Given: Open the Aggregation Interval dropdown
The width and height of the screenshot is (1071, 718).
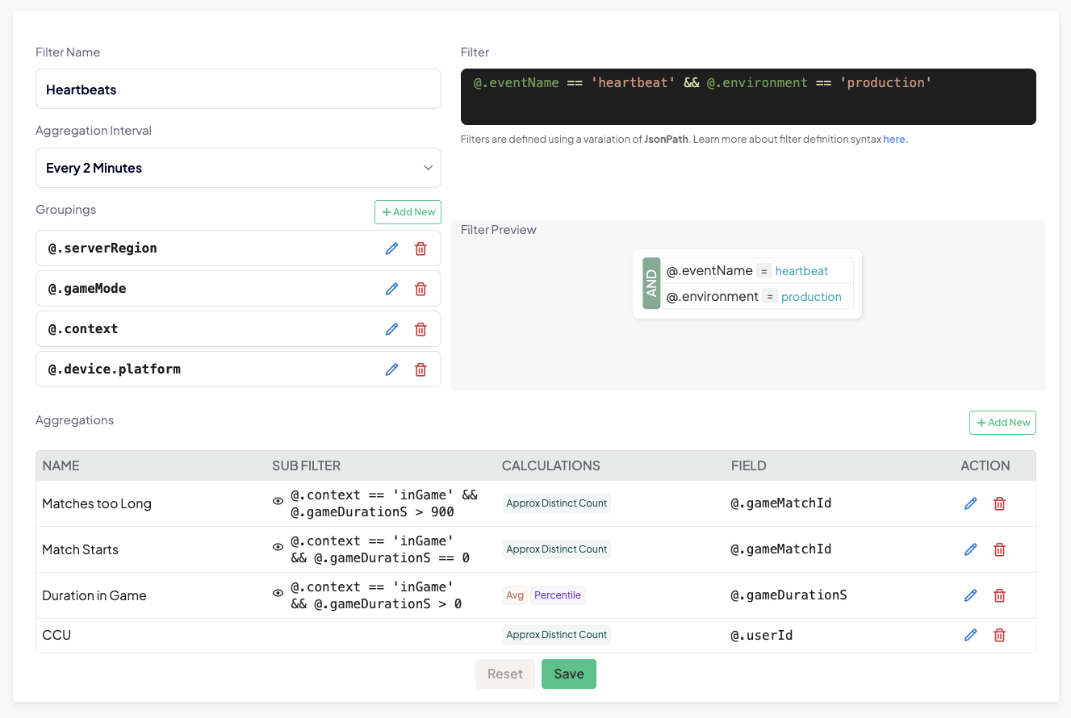Looking at the screenshot, I should pos(238,168).
